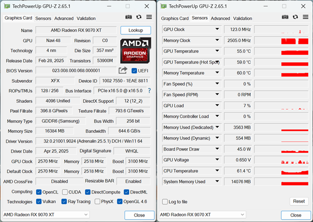Switch to Advanced tab in left window
313x222 pixels.
pyautogui.click(x=64, y=18)
